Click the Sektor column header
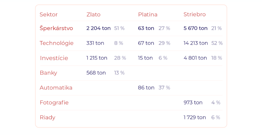Screen dimensions: 262x135 tap(49, 15)
